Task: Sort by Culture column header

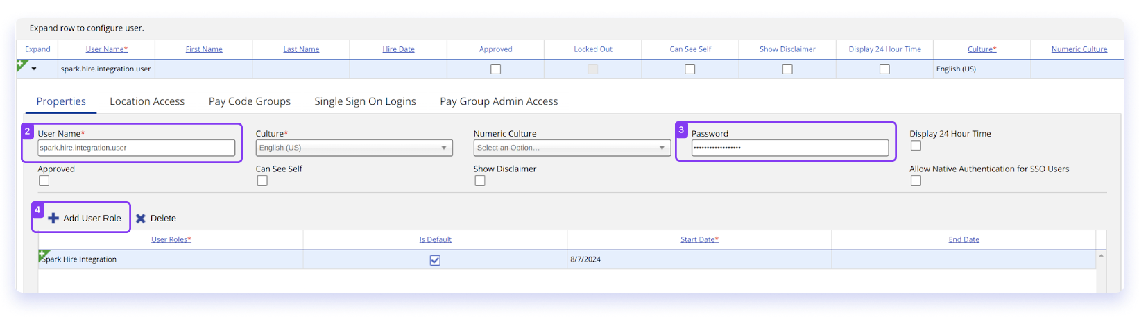Action: [x=982, y=49]
